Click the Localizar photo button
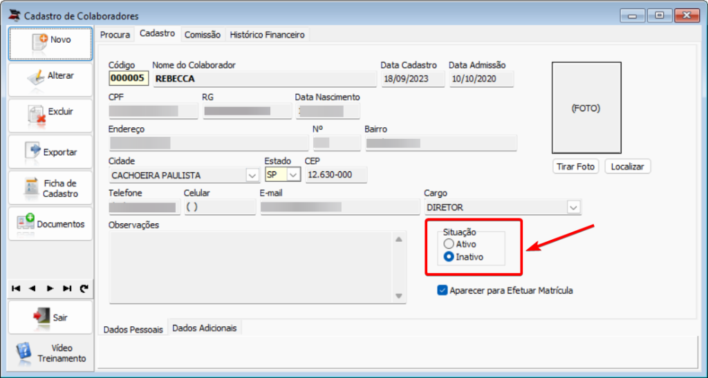708x378 pixels. (x=627, y=167)
